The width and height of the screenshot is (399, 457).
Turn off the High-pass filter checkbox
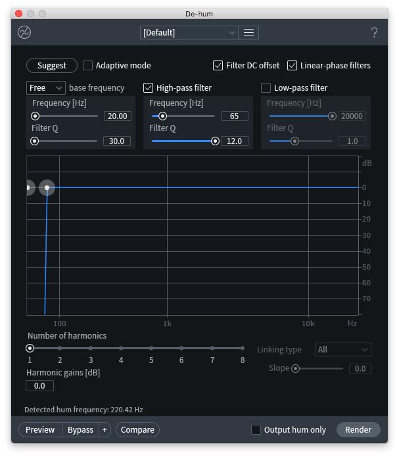(149, 88)
